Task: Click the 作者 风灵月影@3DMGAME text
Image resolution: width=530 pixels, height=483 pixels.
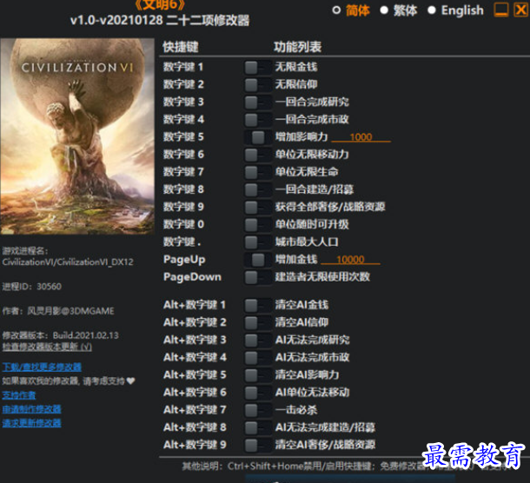Action: pos(58,311)
